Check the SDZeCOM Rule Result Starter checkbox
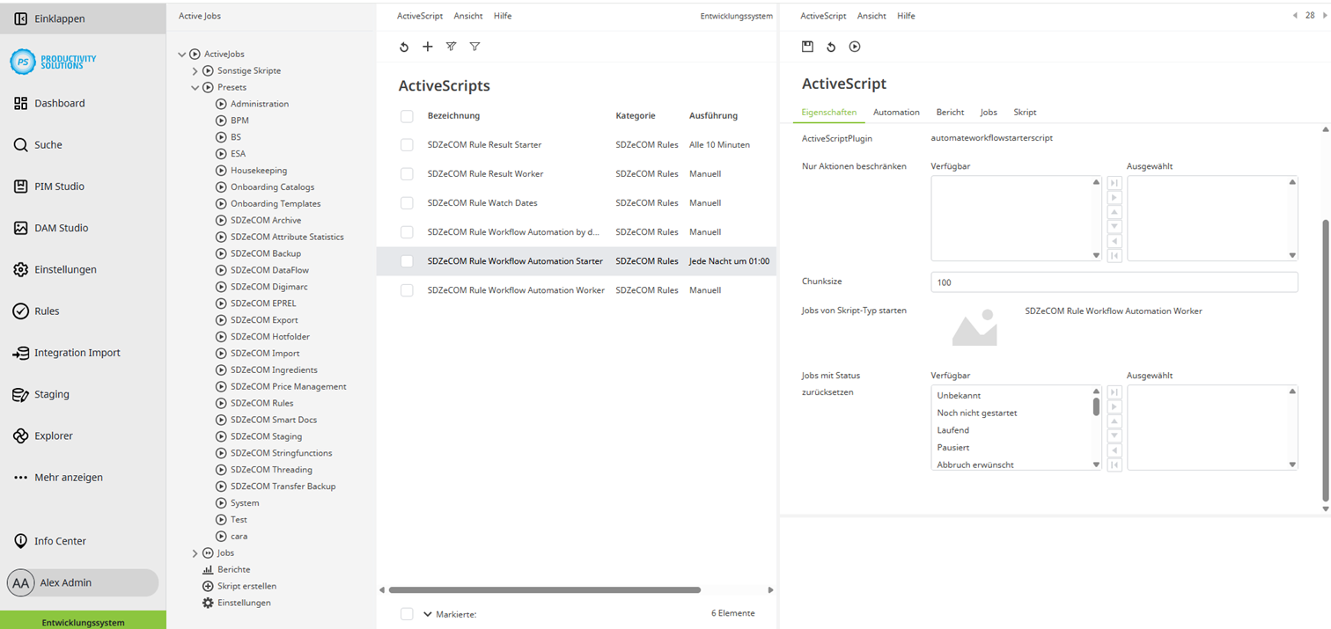The width and height of the screenshot is (1331, 629). point(407,144)
